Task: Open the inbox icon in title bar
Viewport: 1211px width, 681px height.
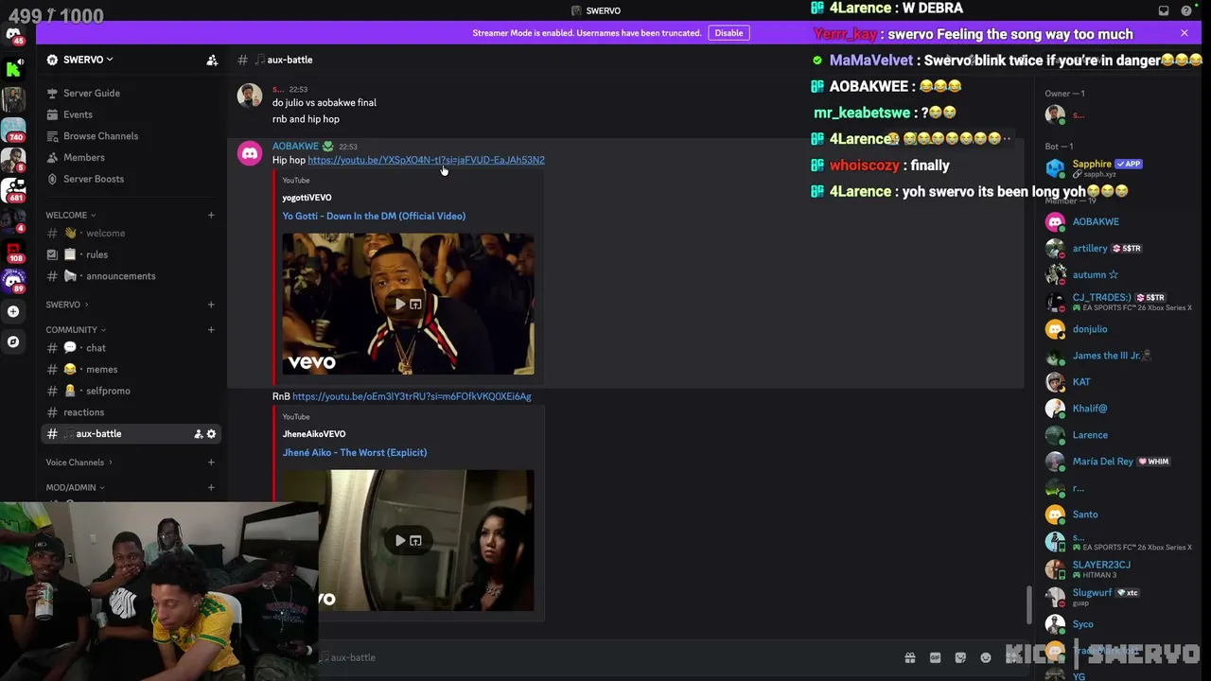Action: 1164,10
